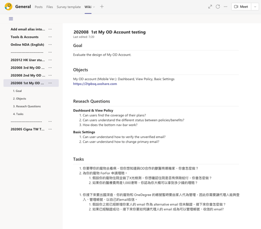Open options for 202005 Cigna TW page
The height and width of the screenshot is (229, 261).
point(50,129)
